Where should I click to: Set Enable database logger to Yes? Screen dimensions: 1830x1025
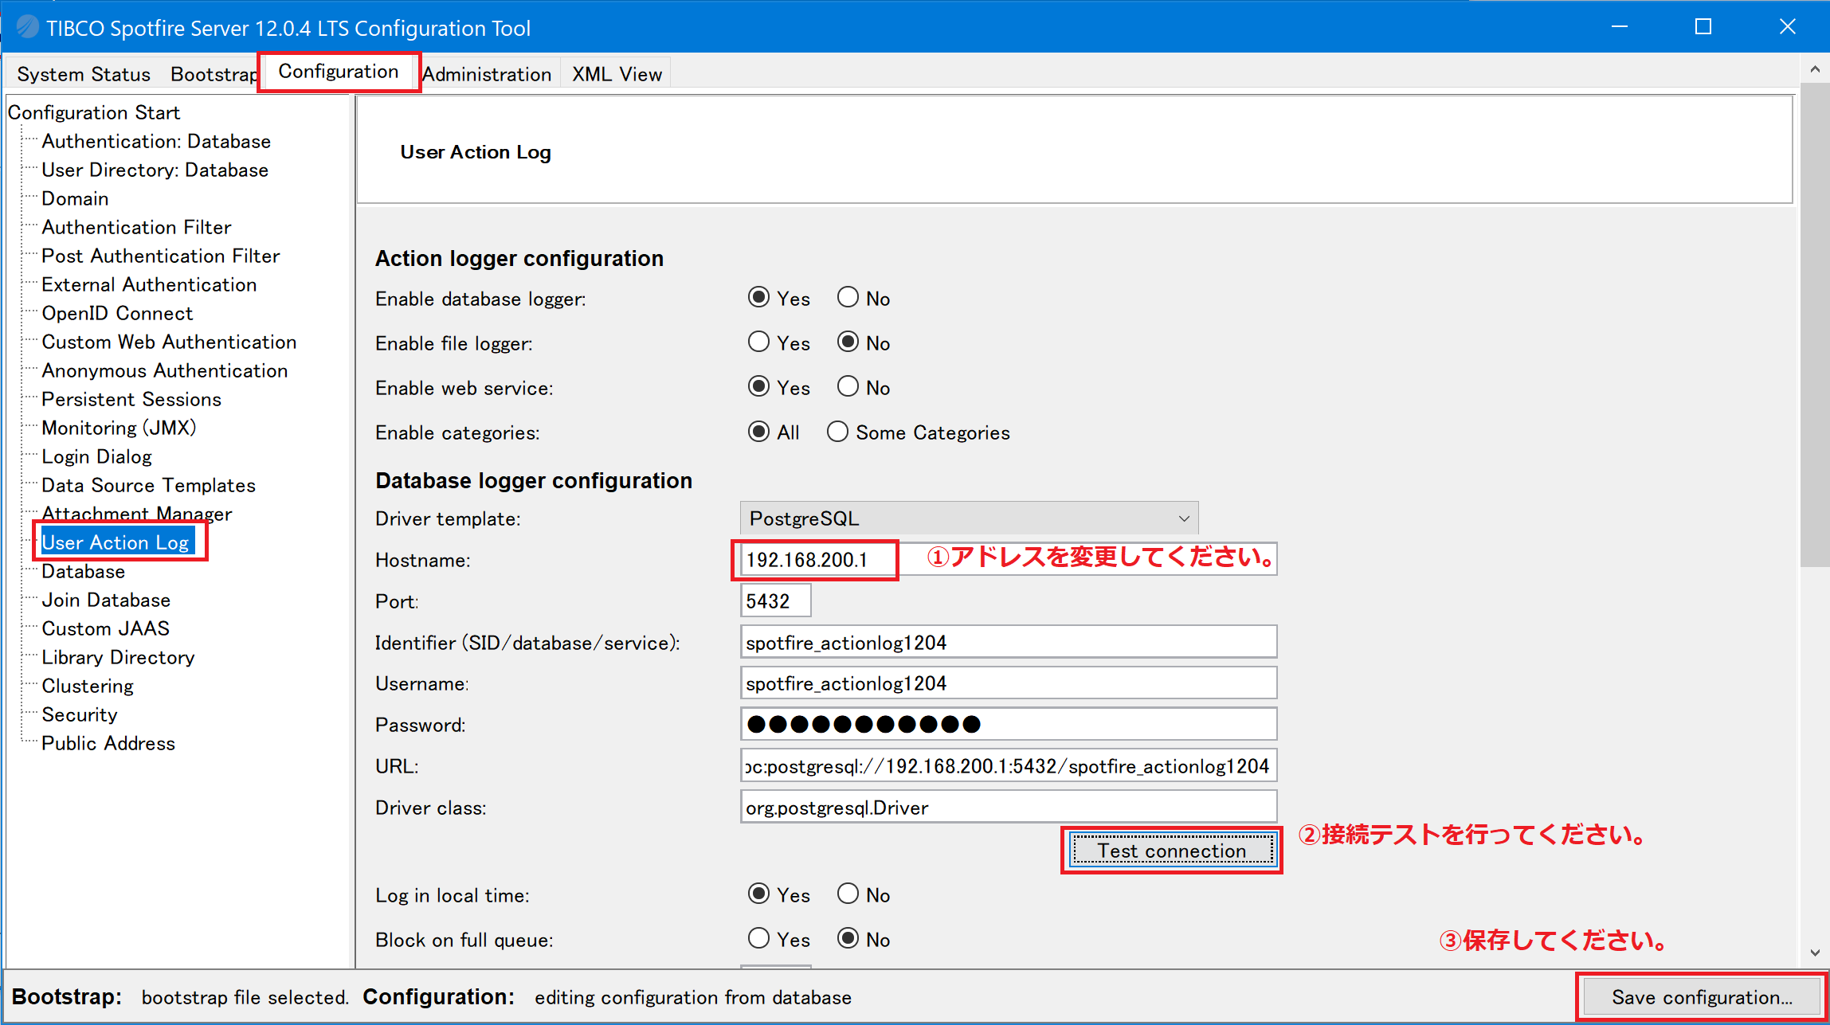pos(759,298)
